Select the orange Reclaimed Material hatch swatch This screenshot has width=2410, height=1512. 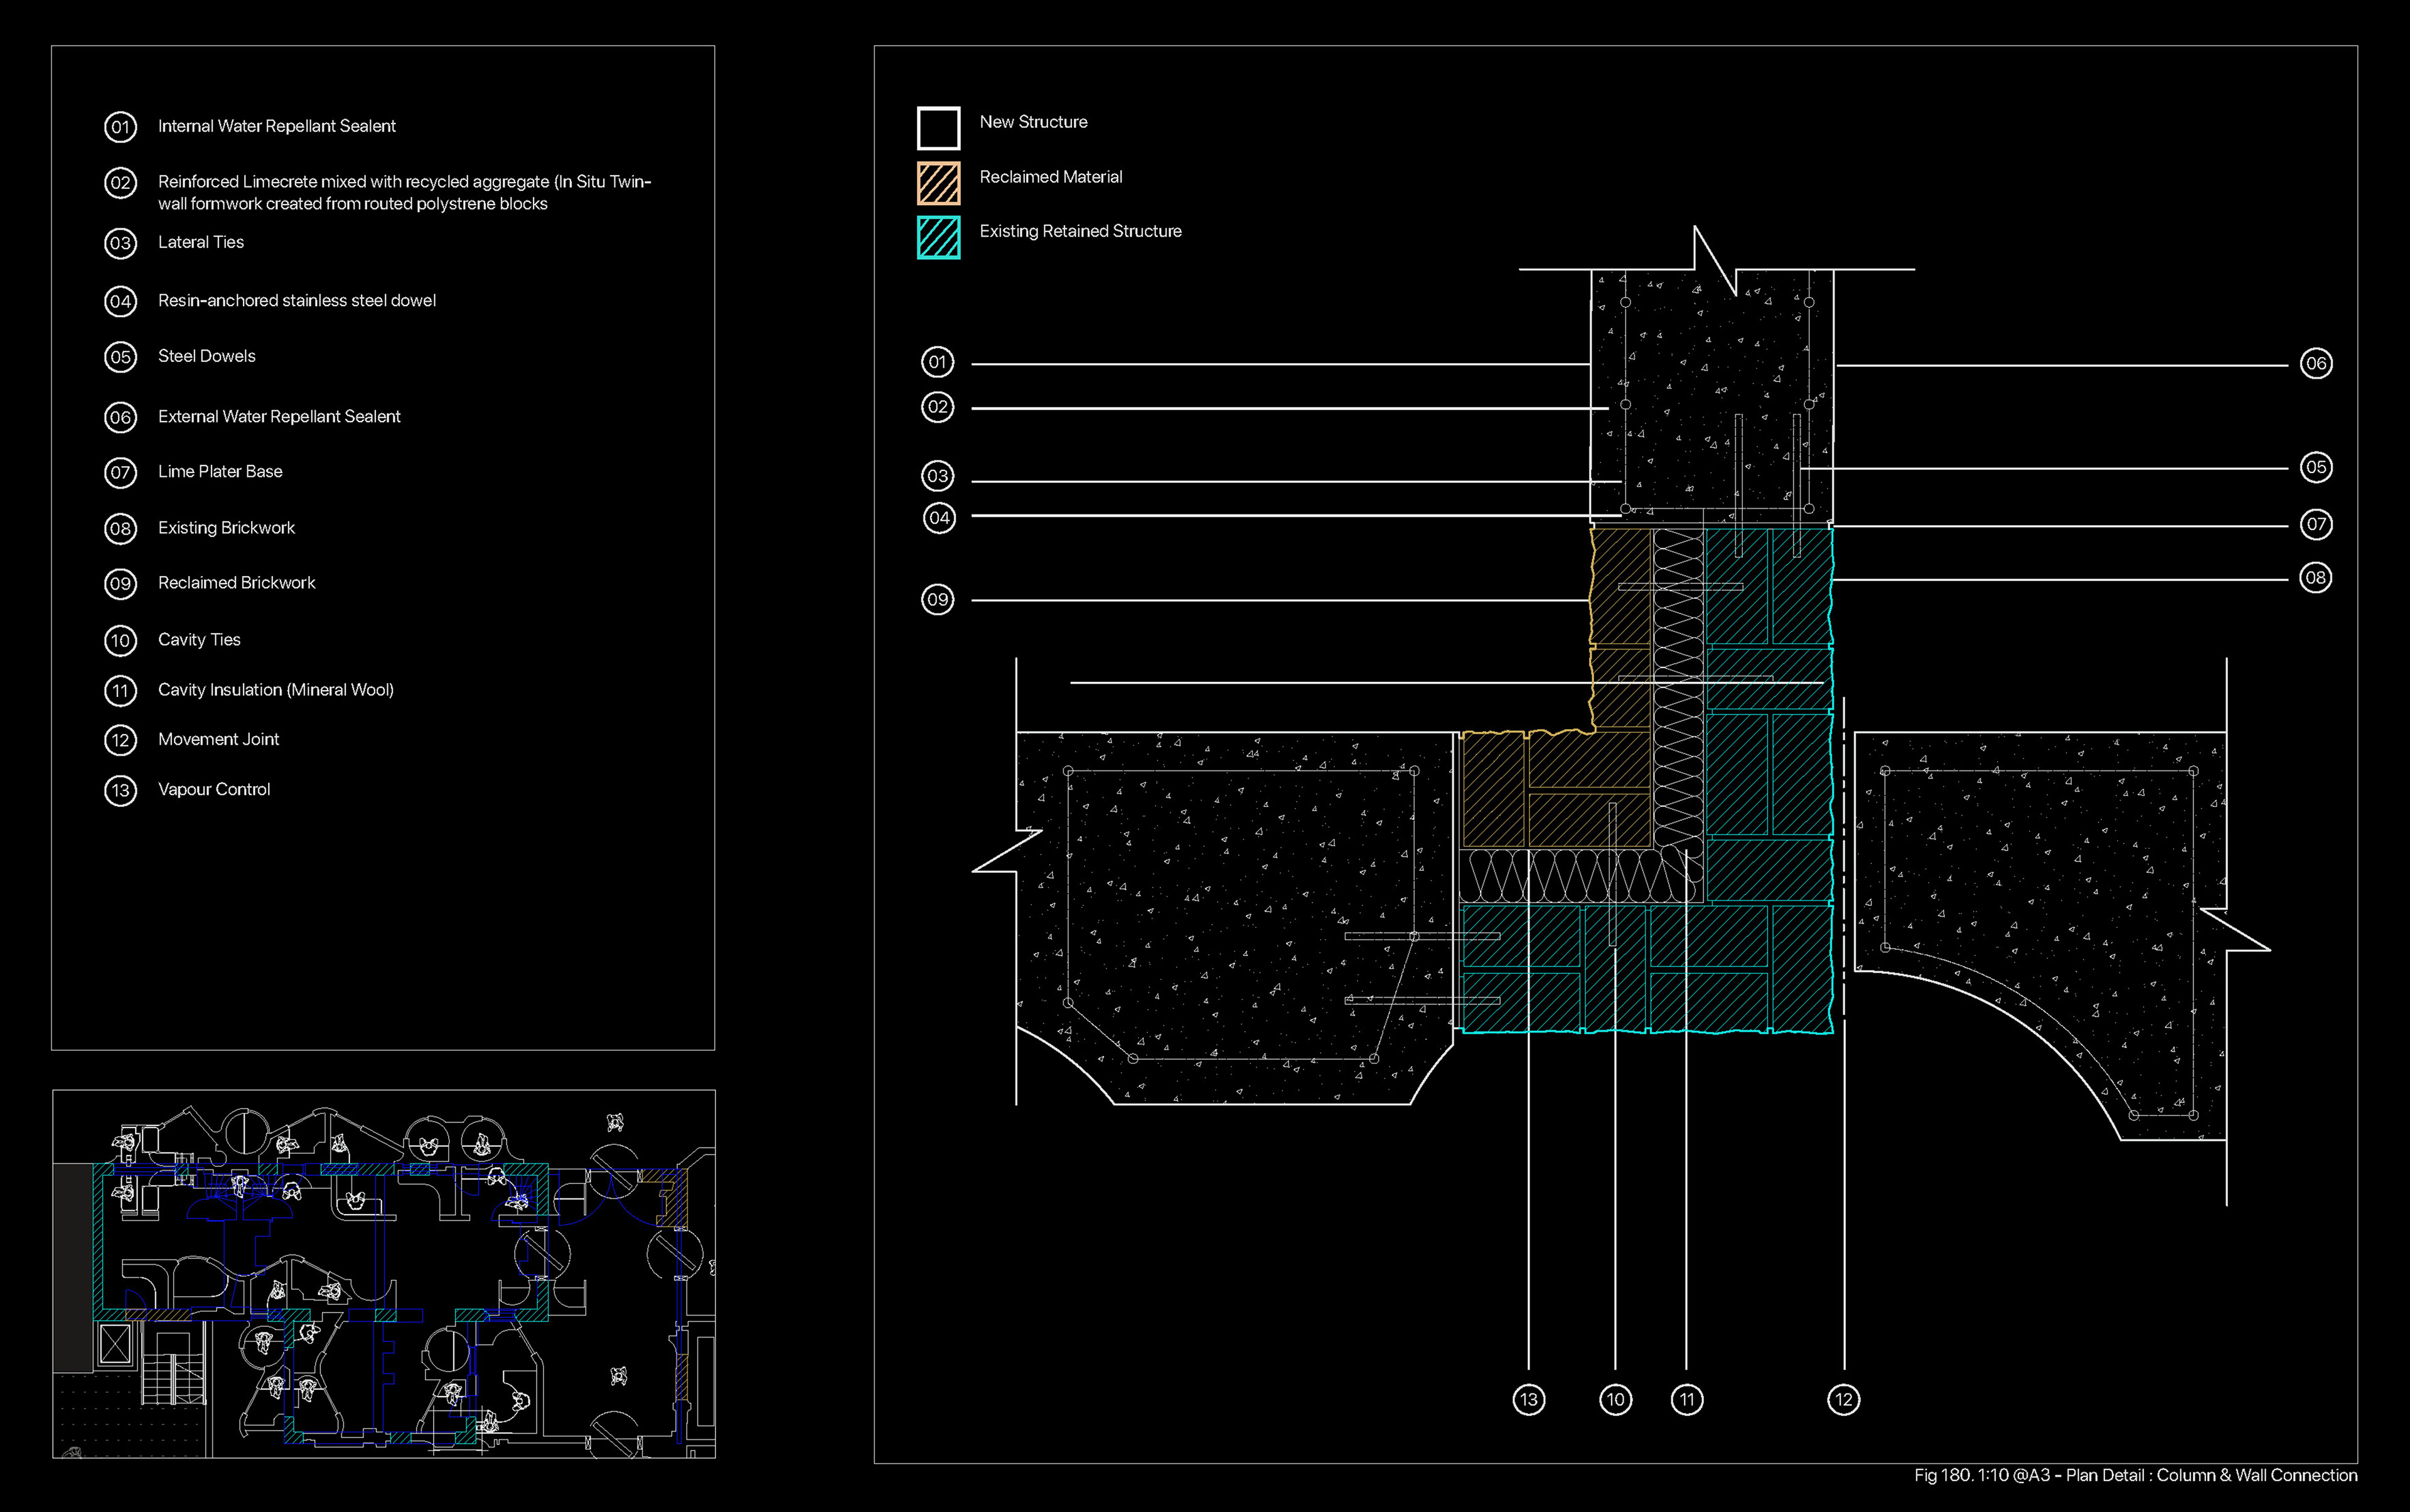[938, 183]
